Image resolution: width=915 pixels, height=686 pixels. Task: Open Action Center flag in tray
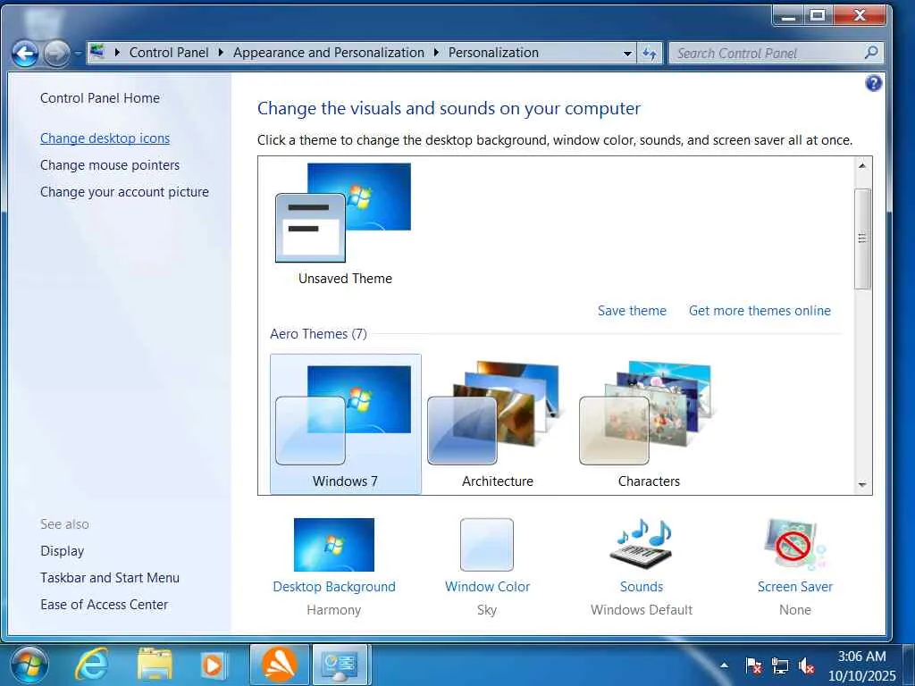coord(753,665)
